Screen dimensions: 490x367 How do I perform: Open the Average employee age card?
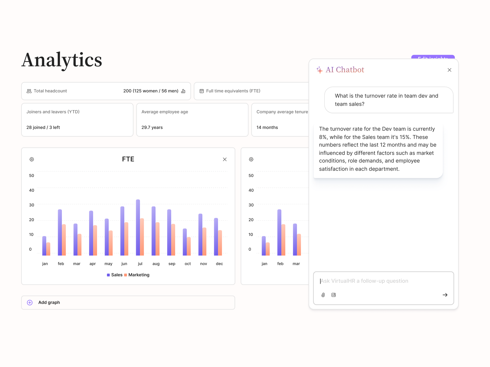click(192, 120)
